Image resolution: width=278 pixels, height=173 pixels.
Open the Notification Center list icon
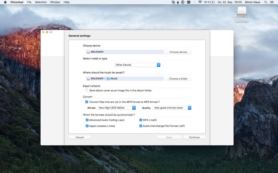tap(272, 2)
